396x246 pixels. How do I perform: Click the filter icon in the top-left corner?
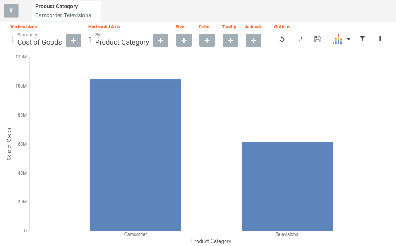[x=11, y=10]
